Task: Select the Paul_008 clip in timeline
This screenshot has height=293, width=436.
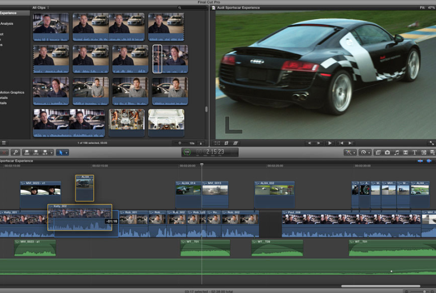Action: (x=352, y=224)
